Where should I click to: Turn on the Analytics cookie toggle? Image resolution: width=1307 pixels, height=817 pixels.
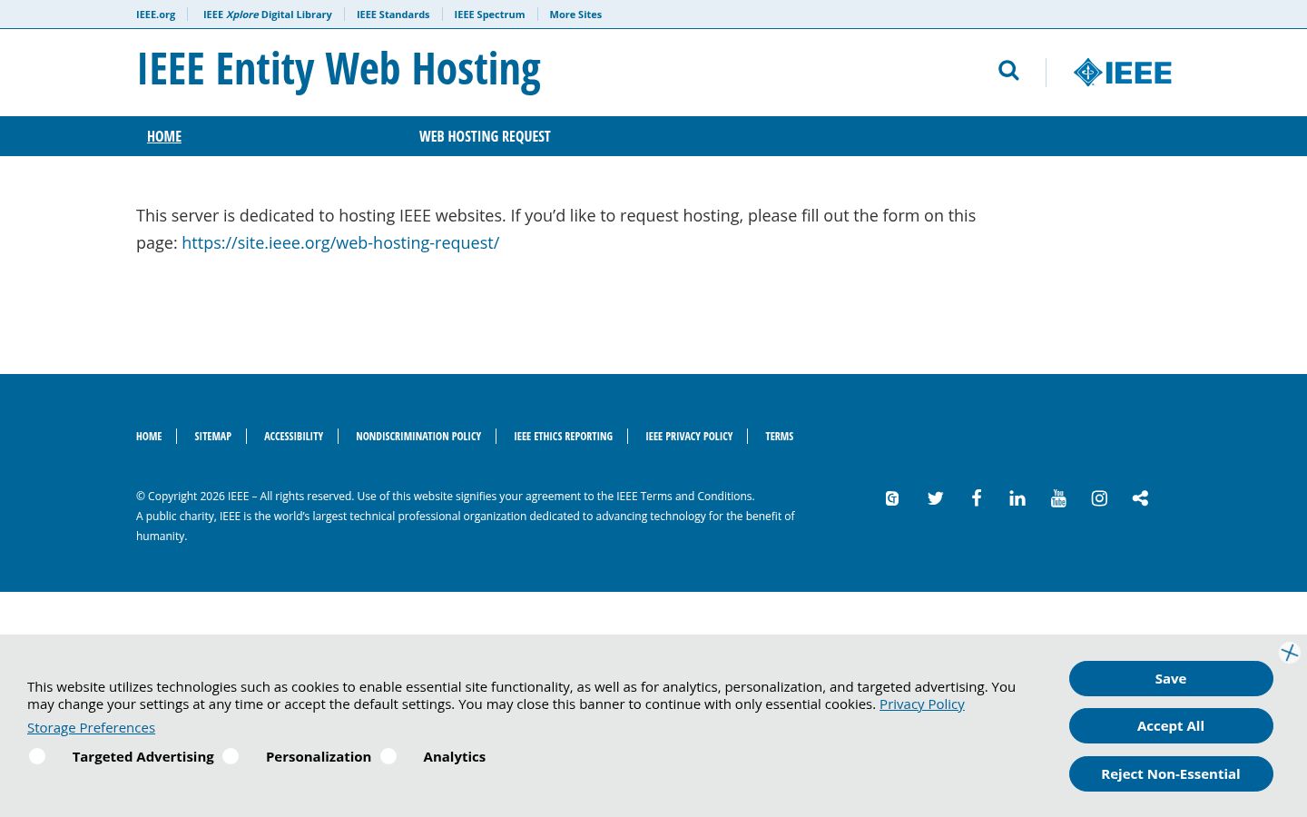pyautogui.click(x=388, y=756)
